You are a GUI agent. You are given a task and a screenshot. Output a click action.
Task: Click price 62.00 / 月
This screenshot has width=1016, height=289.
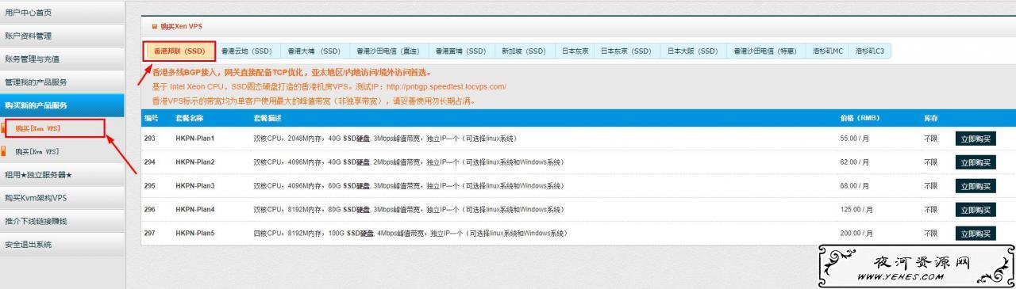click(x=855, y=162)
